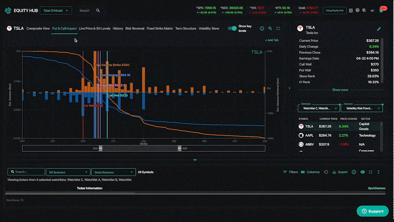
Task: Click the watchlist scrollbar
Action: click(x=382, y=137)
